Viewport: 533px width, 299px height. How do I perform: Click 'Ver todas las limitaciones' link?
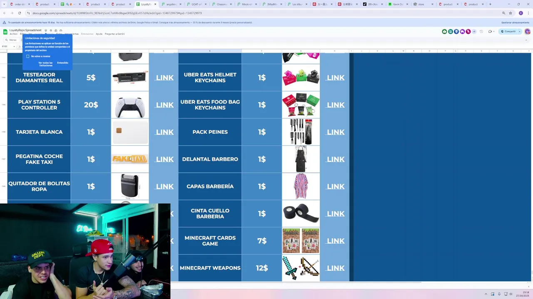coord(45,64)
